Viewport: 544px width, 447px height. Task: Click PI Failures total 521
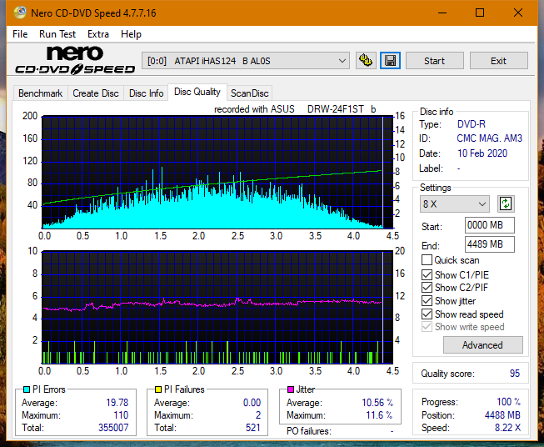253,428
